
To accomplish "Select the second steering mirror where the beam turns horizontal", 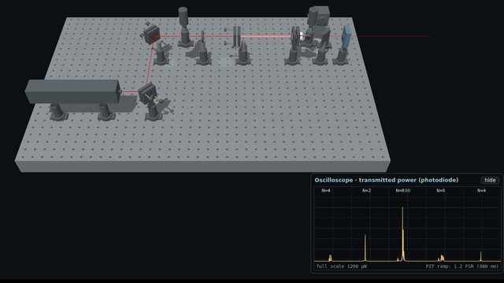I will [x=152, y=35].
